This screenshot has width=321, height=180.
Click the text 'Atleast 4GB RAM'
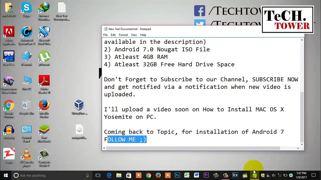click(141, 57)
